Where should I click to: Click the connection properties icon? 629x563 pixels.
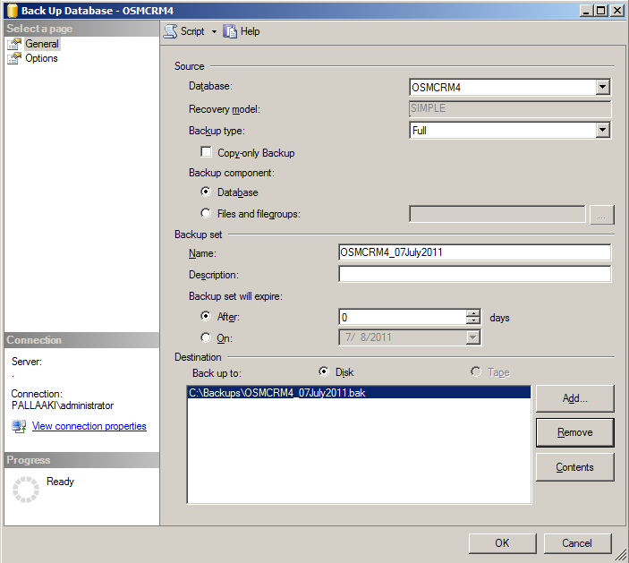coord(19,427)
